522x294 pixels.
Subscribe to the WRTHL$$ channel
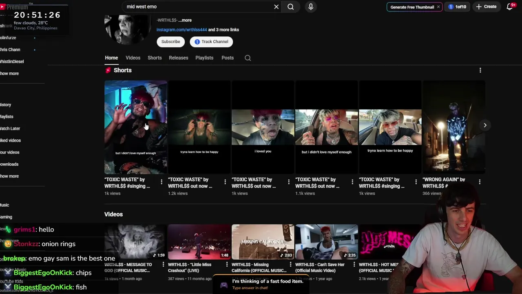coord(170,42)
